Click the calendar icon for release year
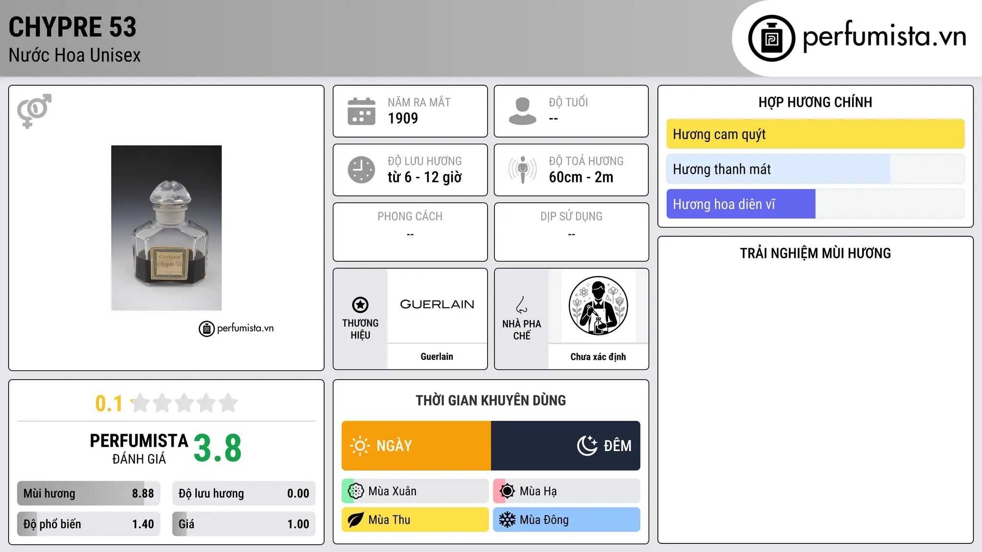 (362, 111)
